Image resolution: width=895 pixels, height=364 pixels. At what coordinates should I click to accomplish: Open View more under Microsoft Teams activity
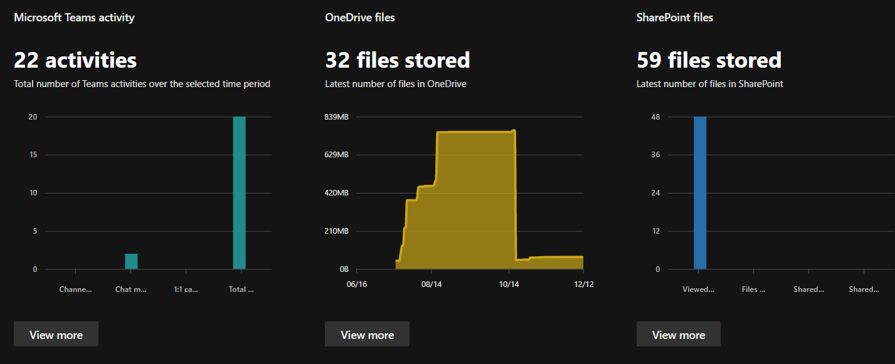pos(56,334)
